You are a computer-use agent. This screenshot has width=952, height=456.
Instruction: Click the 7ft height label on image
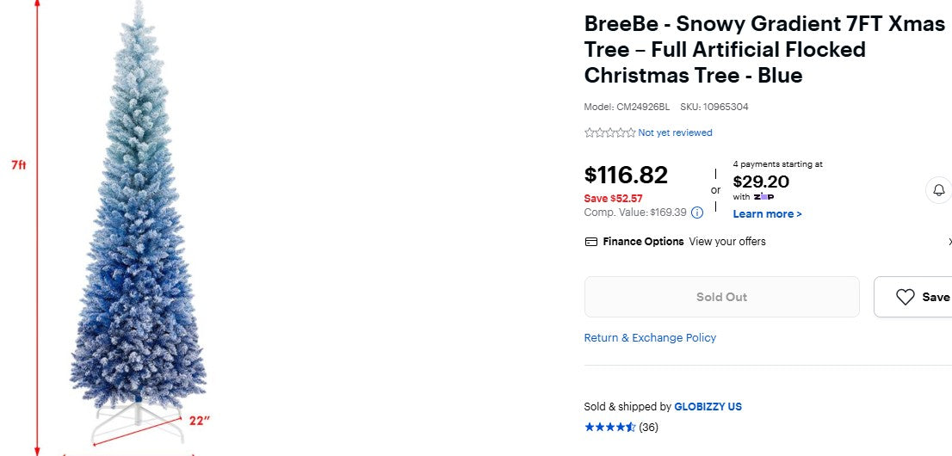tap(19, 164)
